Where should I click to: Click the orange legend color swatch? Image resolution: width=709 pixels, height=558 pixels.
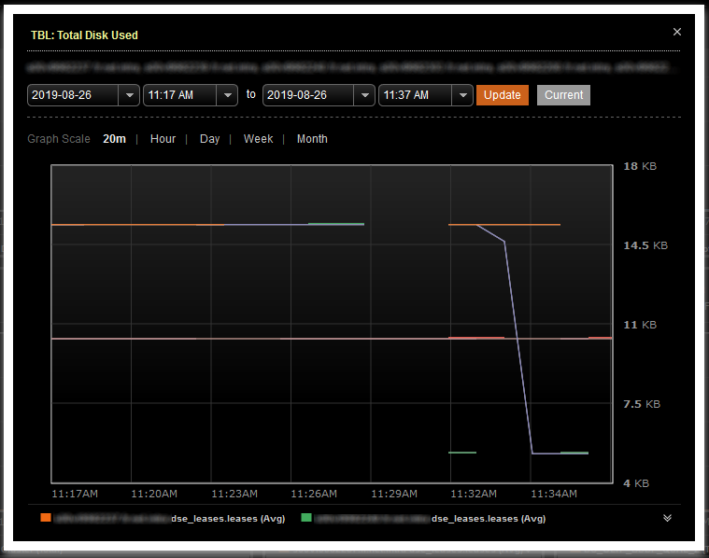coord(46,518)
